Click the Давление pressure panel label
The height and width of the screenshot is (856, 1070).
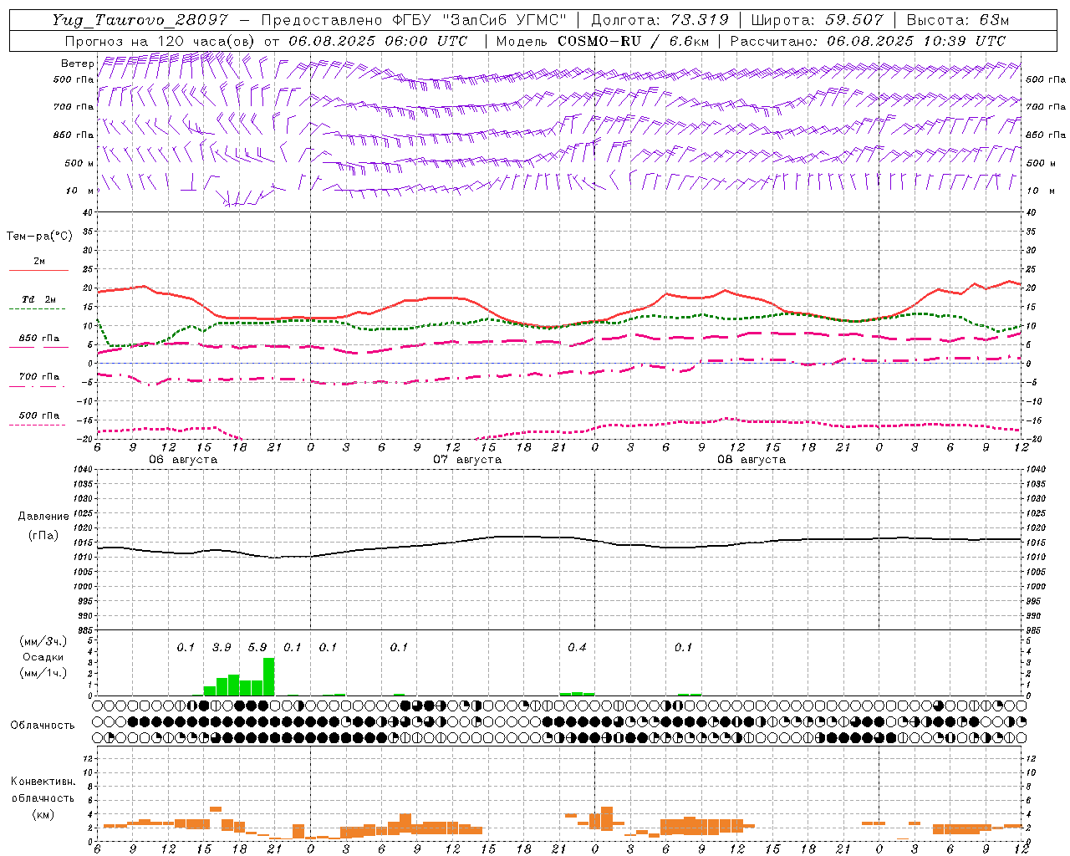pyautogui.click(x=43, y=517)
